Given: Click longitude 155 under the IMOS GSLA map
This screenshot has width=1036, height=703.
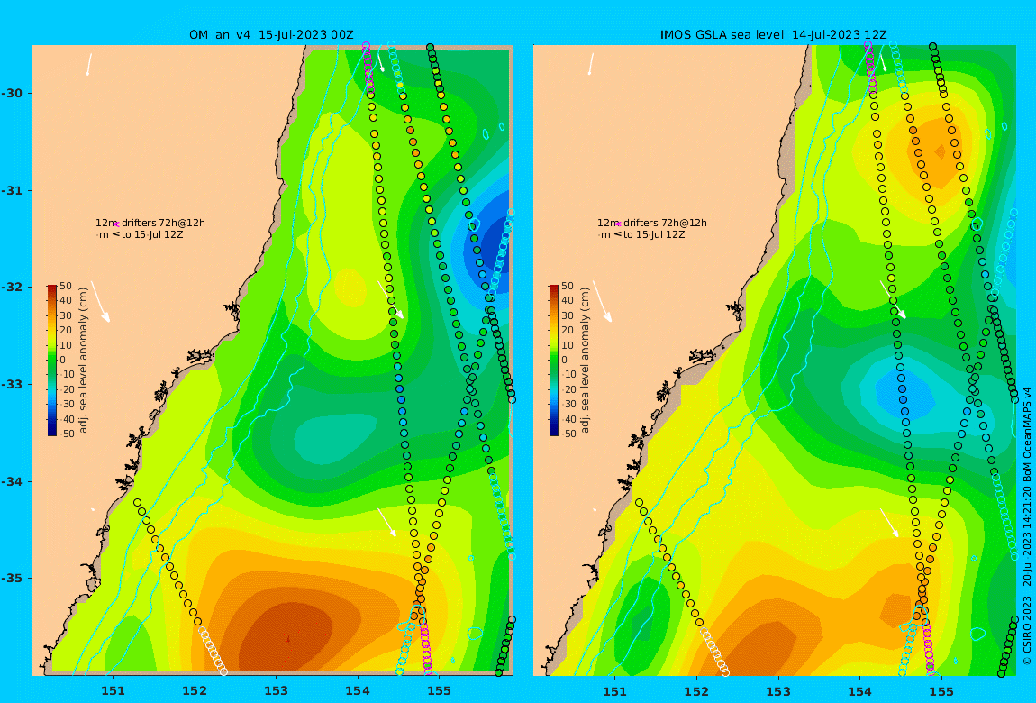Looking at the screenshot, I should point(941,690).
